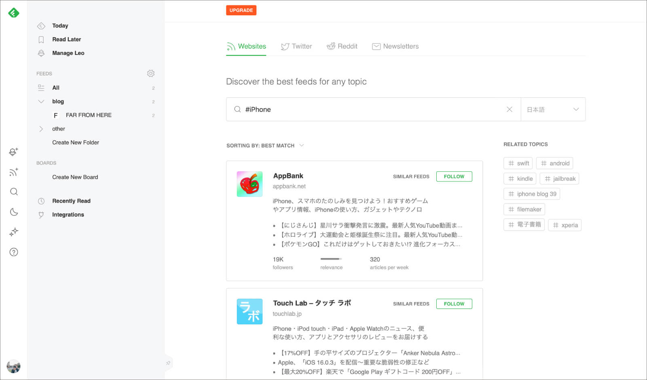This screenshot has width=647, height=380.
Task: Click the Integrations plug icon
Action: [41, 215]
